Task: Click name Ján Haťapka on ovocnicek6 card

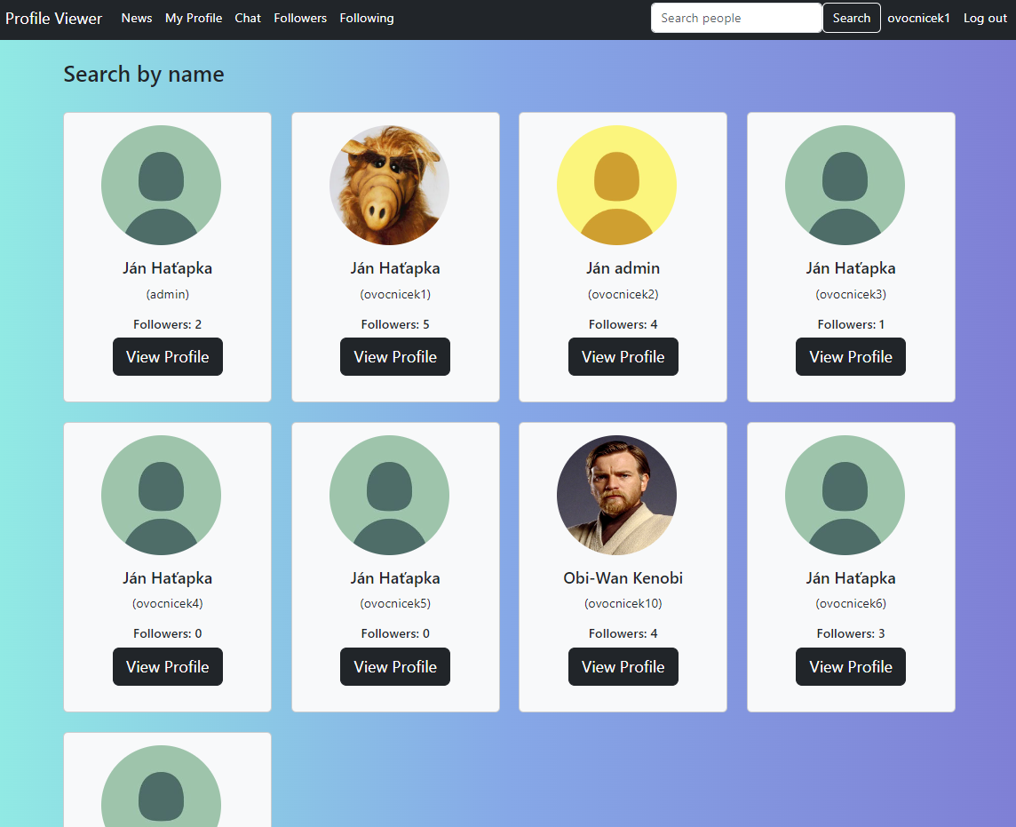Action: [851, 578]
